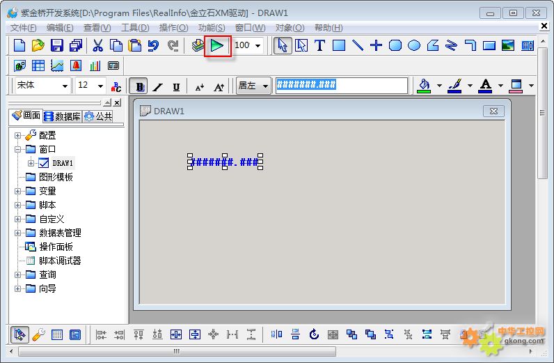This screenshot has width=554, height=363.
Task: Insert a picture with image icon
Action: [508, 46]
